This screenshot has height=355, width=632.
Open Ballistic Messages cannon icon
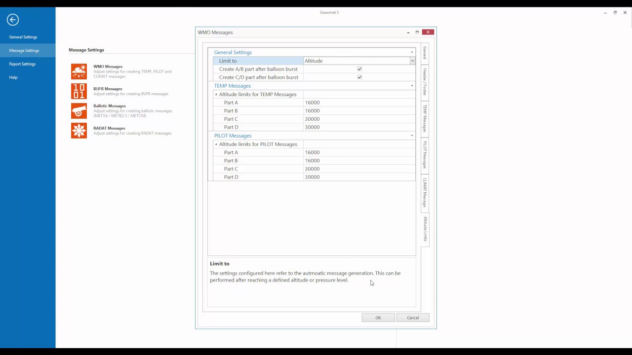[x=79, y=111]
